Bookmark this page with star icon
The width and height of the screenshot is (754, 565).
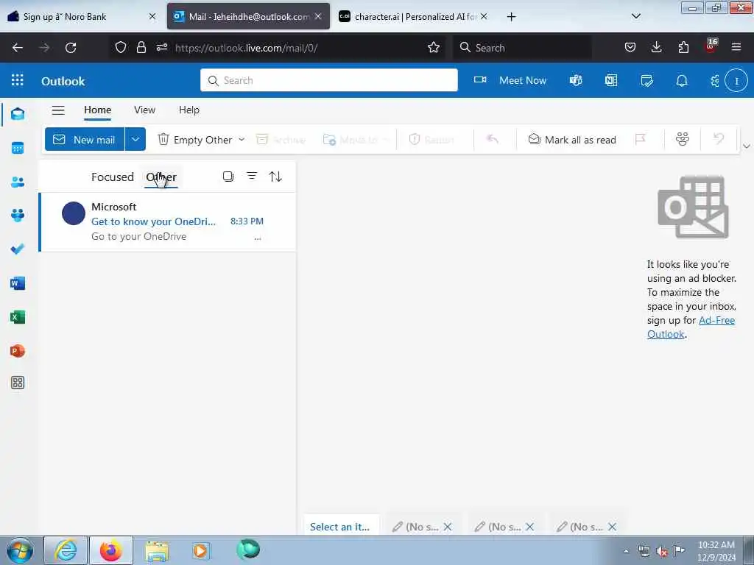[x=433, y=48]
